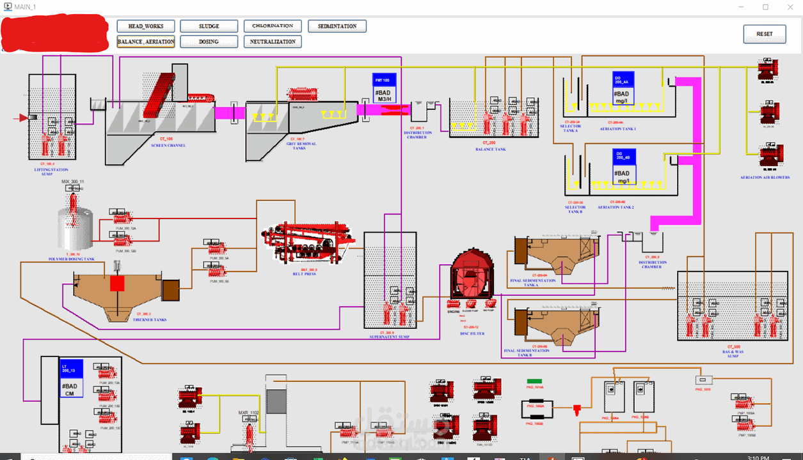
Task: Click the SELECTOR TANK A label
Action: 572,128
